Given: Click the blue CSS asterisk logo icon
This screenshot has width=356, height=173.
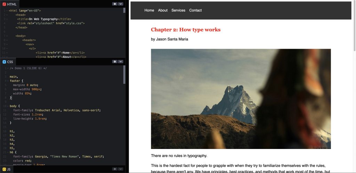Looking at the screenshot, I should pos(4,62).
